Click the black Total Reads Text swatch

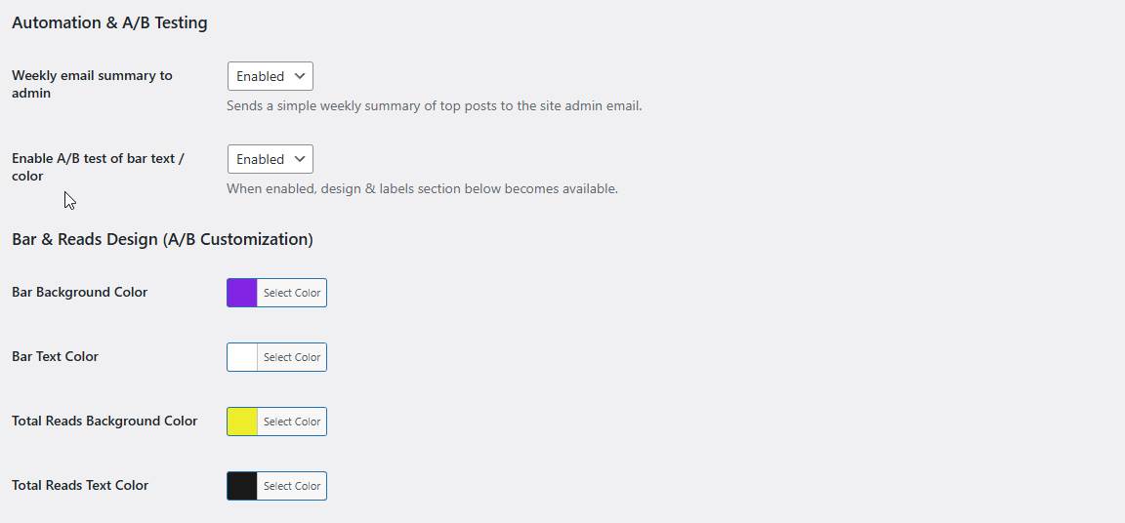(242, 486)
